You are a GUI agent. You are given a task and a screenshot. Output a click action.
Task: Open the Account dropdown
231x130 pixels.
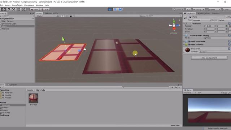pos(199,9)
